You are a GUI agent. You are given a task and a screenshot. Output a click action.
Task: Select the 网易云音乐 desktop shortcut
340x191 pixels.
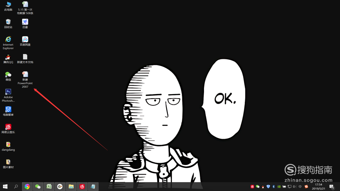coord(8,129)
